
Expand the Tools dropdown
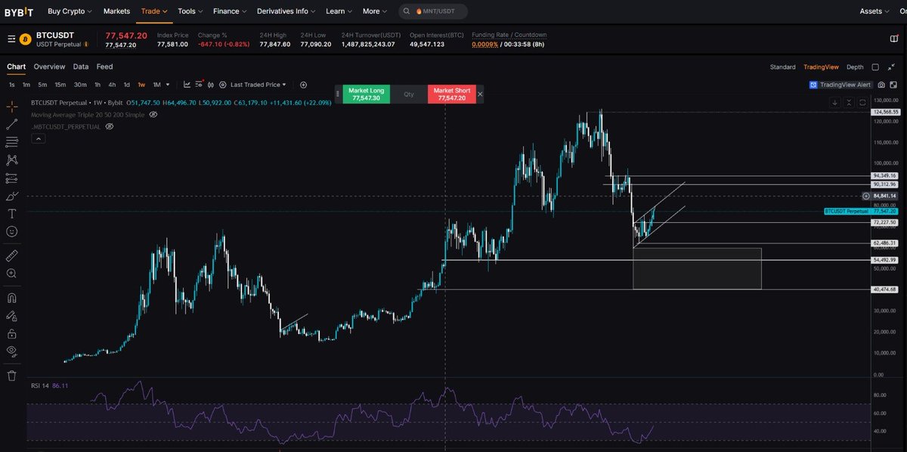190,11
